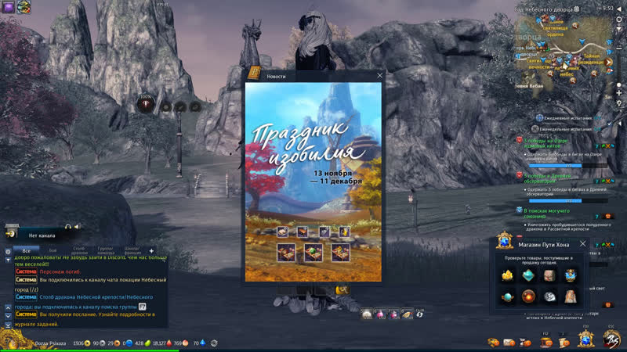Select the teal orb shop item
Screen dimensions: 627x352
(x=507, y=297)
